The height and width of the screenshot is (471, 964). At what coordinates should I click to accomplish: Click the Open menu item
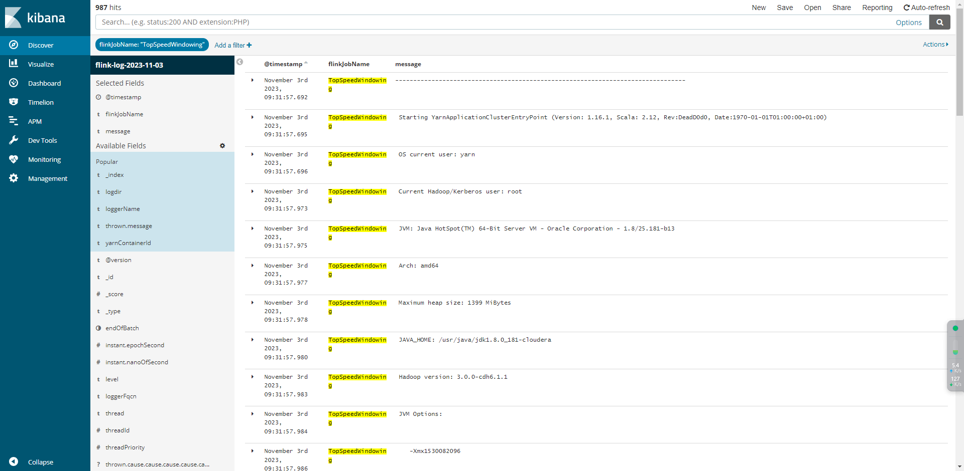(812, 8)
